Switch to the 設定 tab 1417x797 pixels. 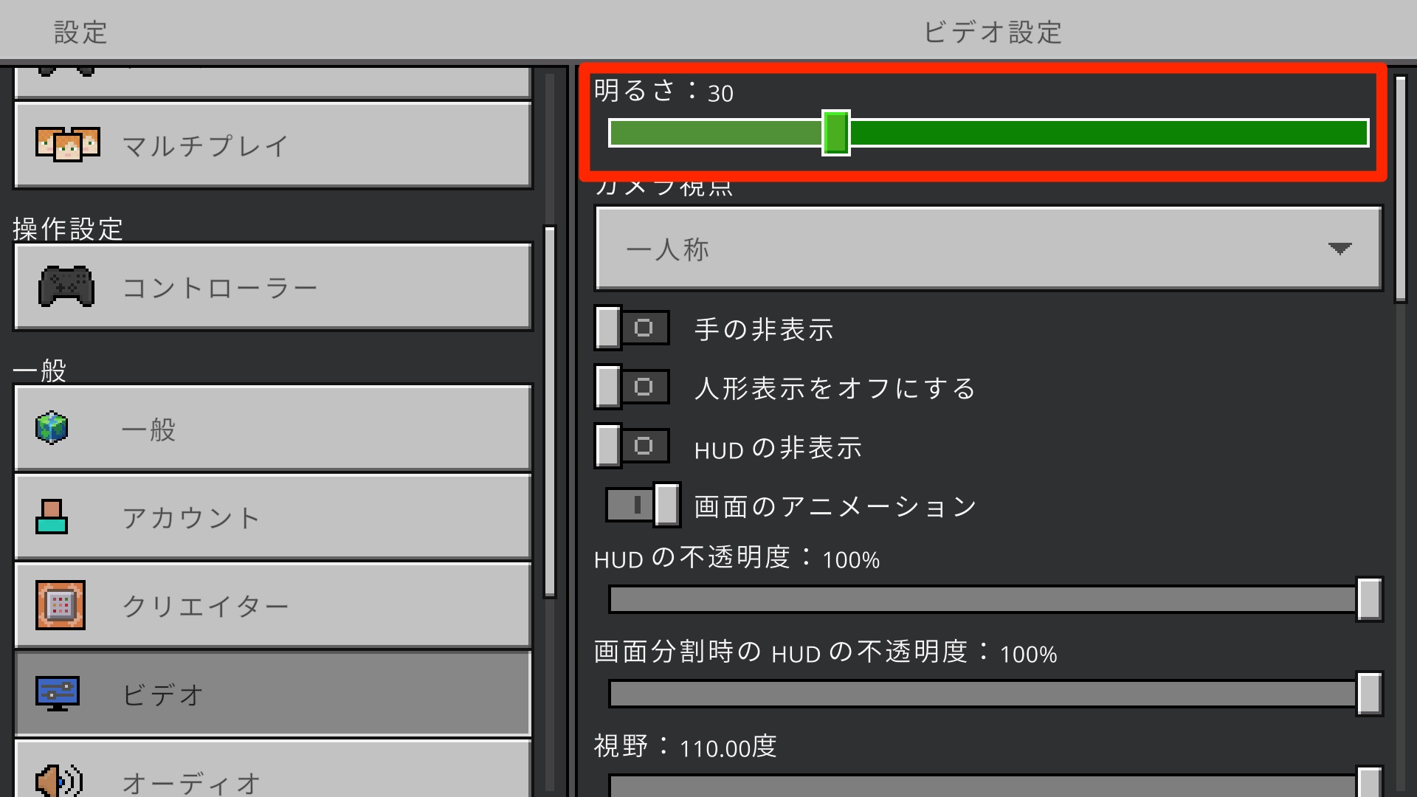(79, 31)
